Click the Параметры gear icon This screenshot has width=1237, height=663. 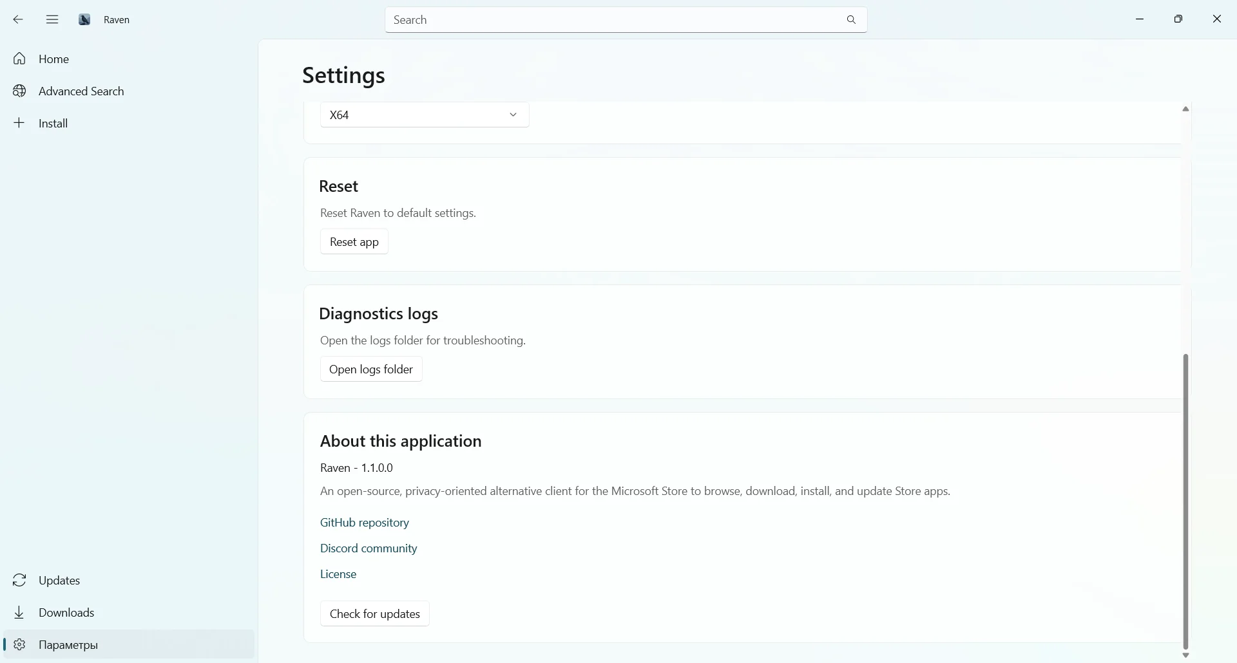click(20, 645)
